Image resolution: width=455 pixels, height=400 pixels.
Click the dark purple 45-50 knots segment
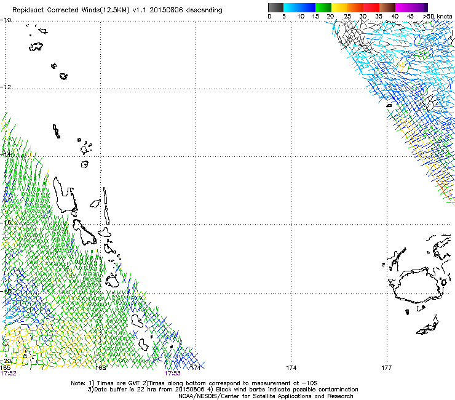point(419,7)
